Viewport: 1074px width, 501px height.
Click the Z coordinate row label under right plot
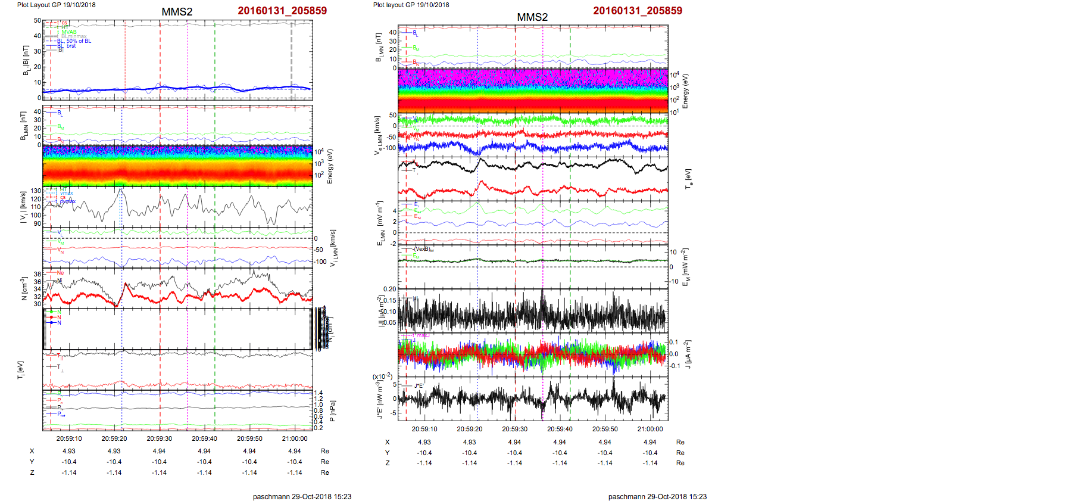click(x=388, y=463)
